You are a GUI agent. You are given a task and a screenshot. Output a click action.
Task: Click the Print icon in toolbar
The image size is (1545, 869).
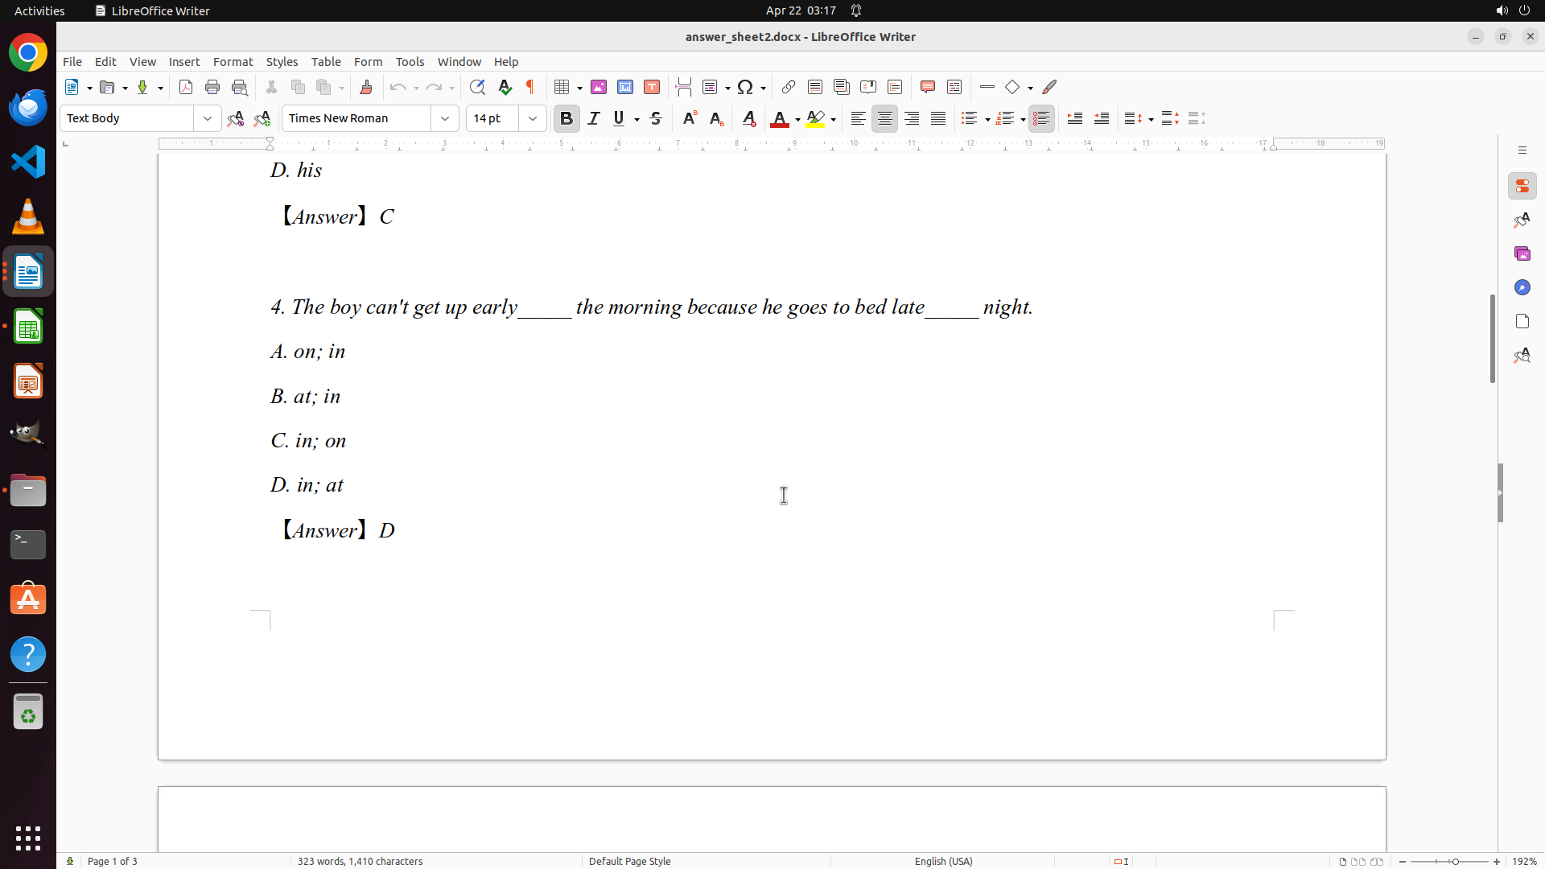(212, 87)
